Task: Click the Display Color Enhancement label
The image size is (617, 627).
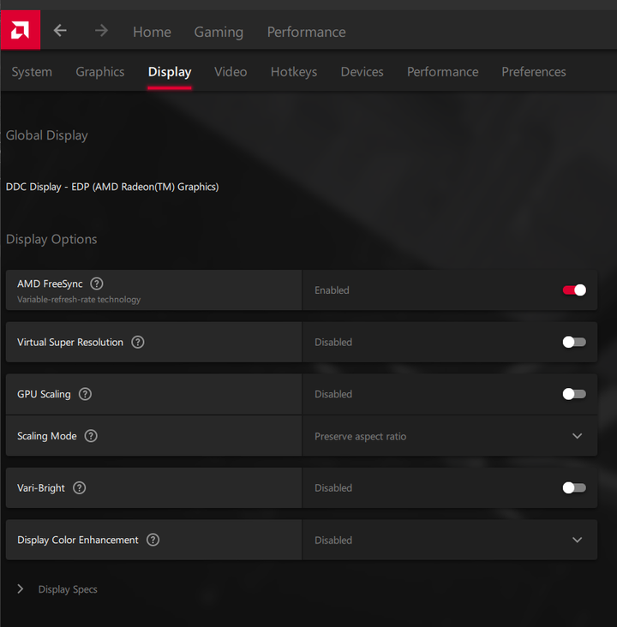Action: (x=78, y=540)
